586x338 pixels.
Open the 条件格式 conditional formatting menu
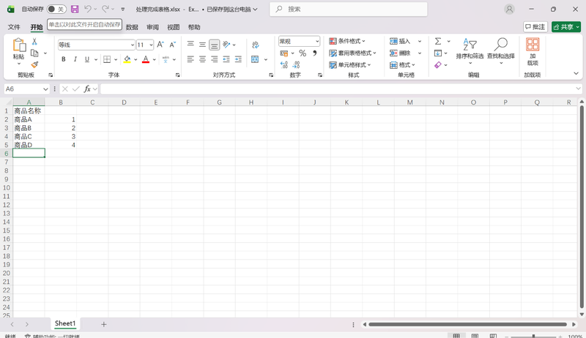(x=347, y=41)
